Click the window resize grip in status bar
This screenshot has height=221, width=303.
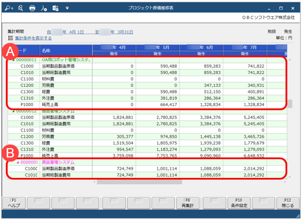point(298,216)
